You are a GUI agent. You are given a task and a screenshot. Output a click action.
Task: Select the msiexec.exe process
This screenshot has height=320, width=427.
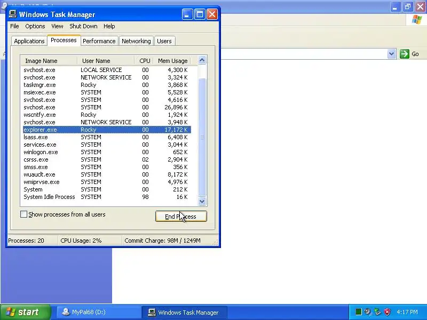tap(107, 92)
